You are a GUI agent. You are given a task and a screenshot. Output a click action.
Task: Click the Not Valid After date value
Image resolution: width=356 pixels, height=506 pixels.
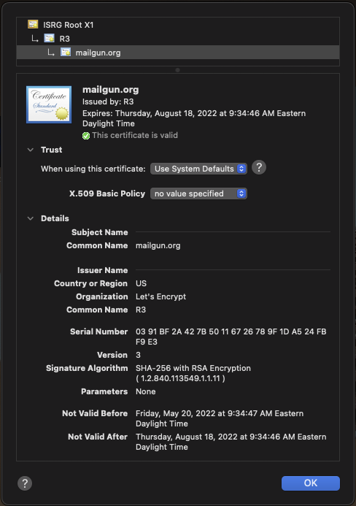pos(231,442)
